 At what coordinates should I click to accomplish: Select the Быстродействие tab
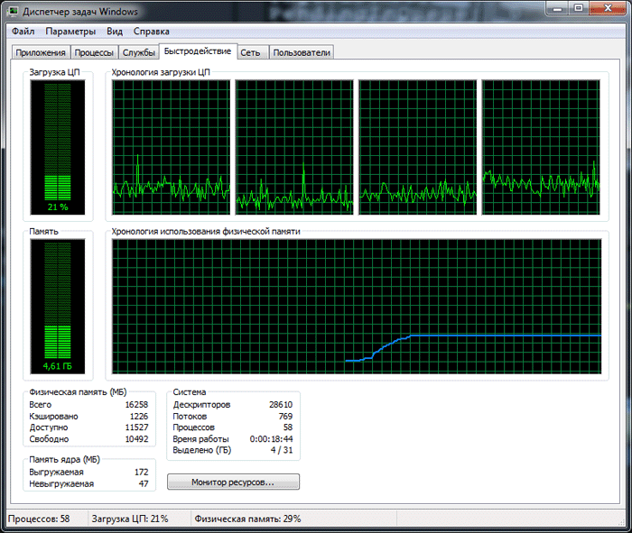[x=198, y=51]
